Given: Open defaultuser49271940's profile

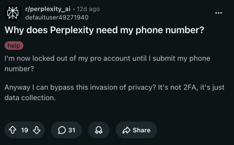Looking at the screenshot, I should click(x=57, y=17).
